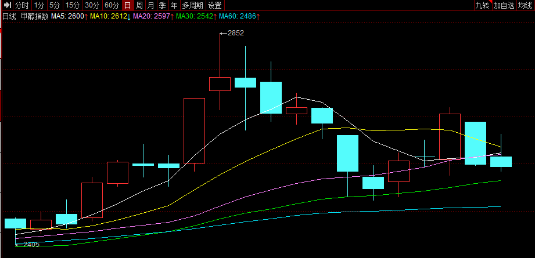Toggle 均线 moving averages button

[x=526, y=5]
